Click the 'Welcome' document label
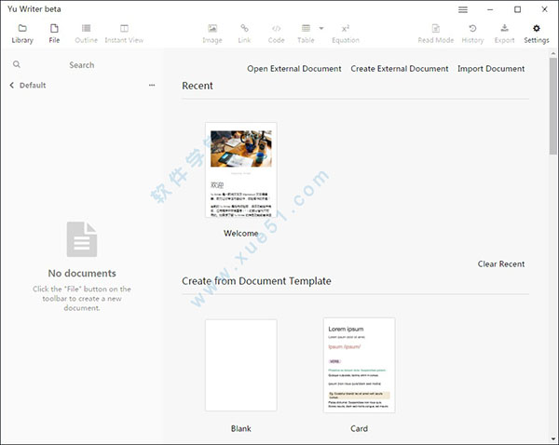The width and height of the screenshot is (559, 445). coord(241,234)
